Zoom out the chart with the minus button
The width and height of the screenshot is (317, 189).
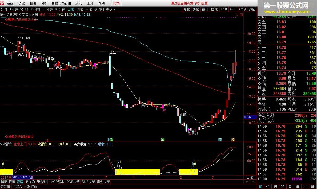tap(253, 182)
